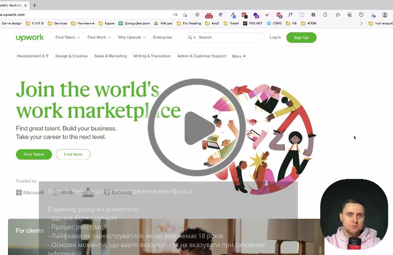Image resolution: width=393 pixels, height=255 pixels.
Task: Open the downloads icon in toolbar
Action: [373, 15]
